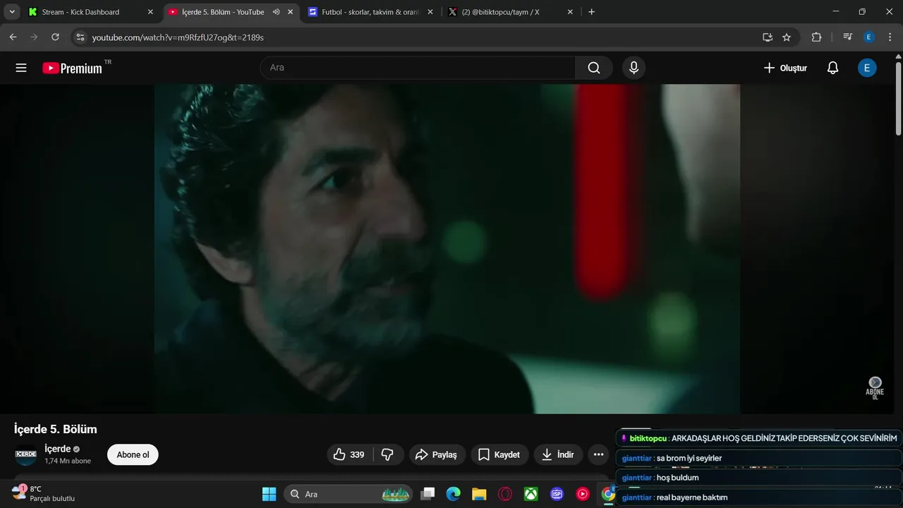View site information icon in address bar
Image resolution: width=903 pixels, height=508 pixels.
(80, 37)
